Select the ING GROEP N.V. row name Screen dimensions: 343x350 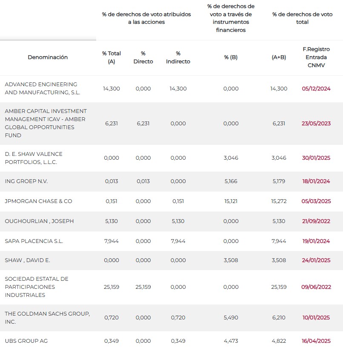[x=26, y=181]
